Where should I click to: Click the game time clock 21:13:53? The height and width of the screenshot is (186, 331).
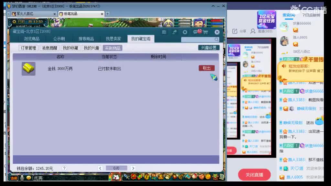(36, 22)
